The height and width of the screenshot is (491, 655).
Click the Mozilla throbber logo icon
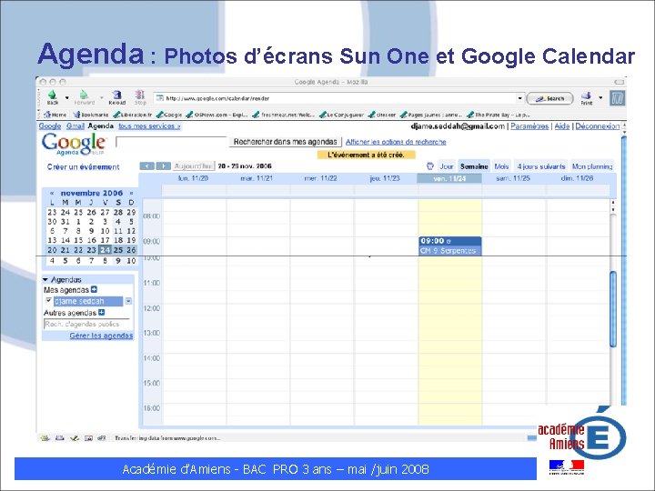coord(617,98)
